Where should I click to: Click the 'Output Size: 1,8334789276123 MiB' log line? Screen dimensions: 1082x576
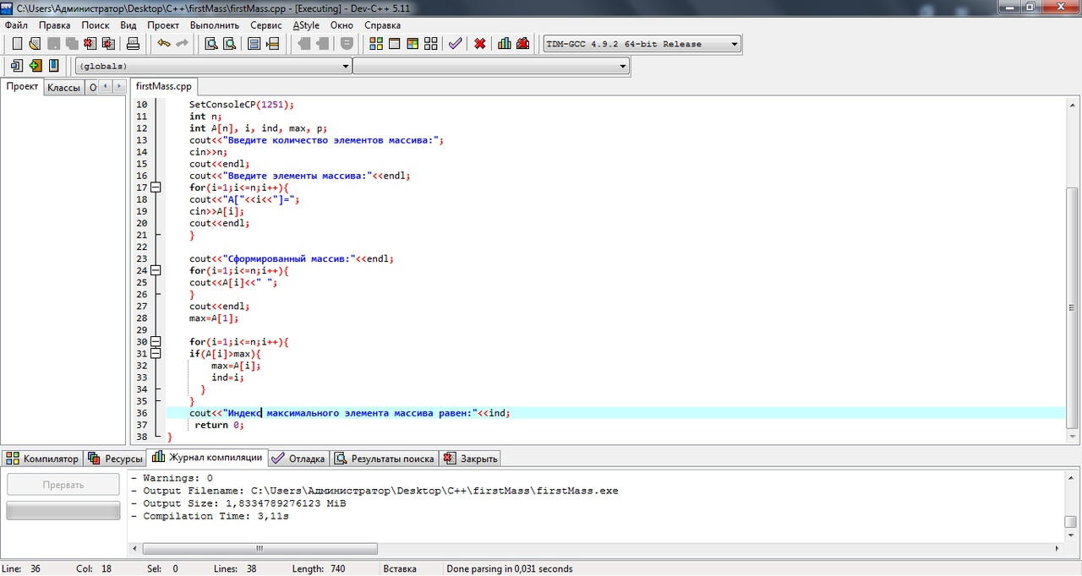tap(238, 503)
